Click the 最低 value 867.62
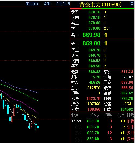This screenshot has height=143, width=135. [x=127, y=93]
